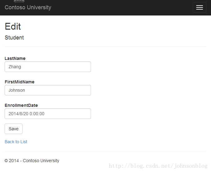The width and height of the screenshot is (211, 172).
Task: Focus the FirstMidName input field
Action: [x=48, y=90]
